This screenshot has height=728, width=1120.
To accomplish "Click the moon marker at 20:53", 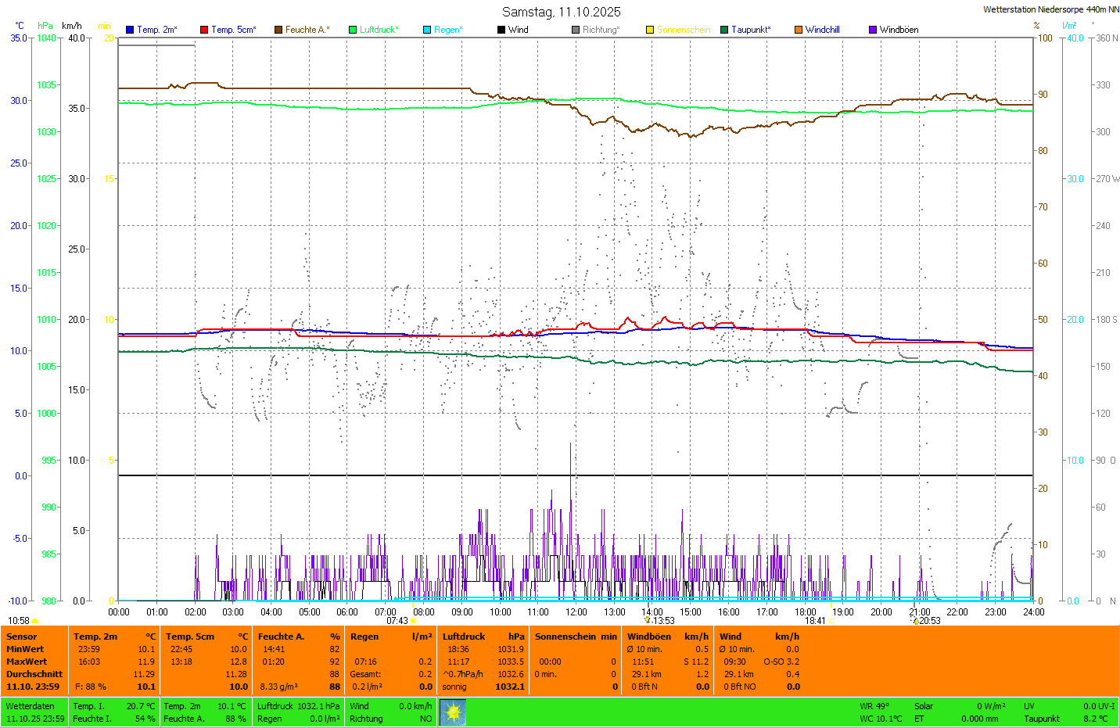I will [915, 621].
